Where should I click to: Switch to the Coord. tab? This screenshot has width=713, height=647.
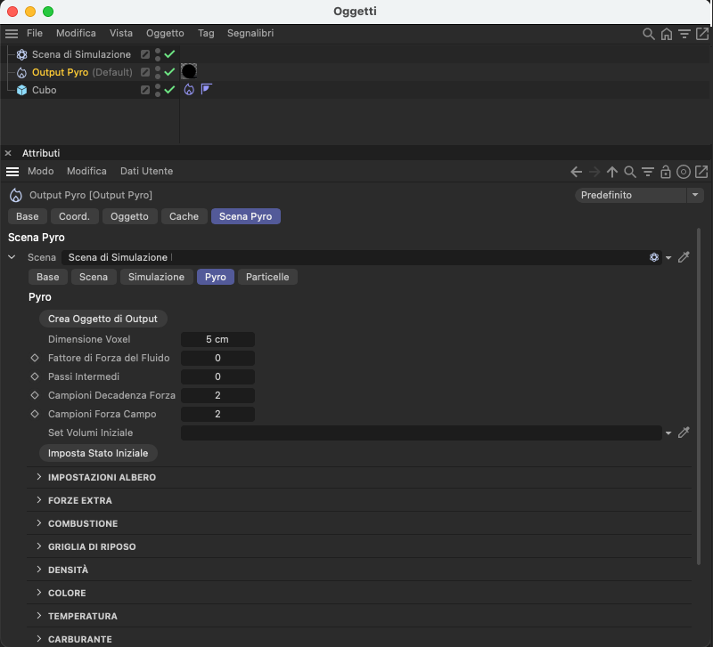[74, 216]
